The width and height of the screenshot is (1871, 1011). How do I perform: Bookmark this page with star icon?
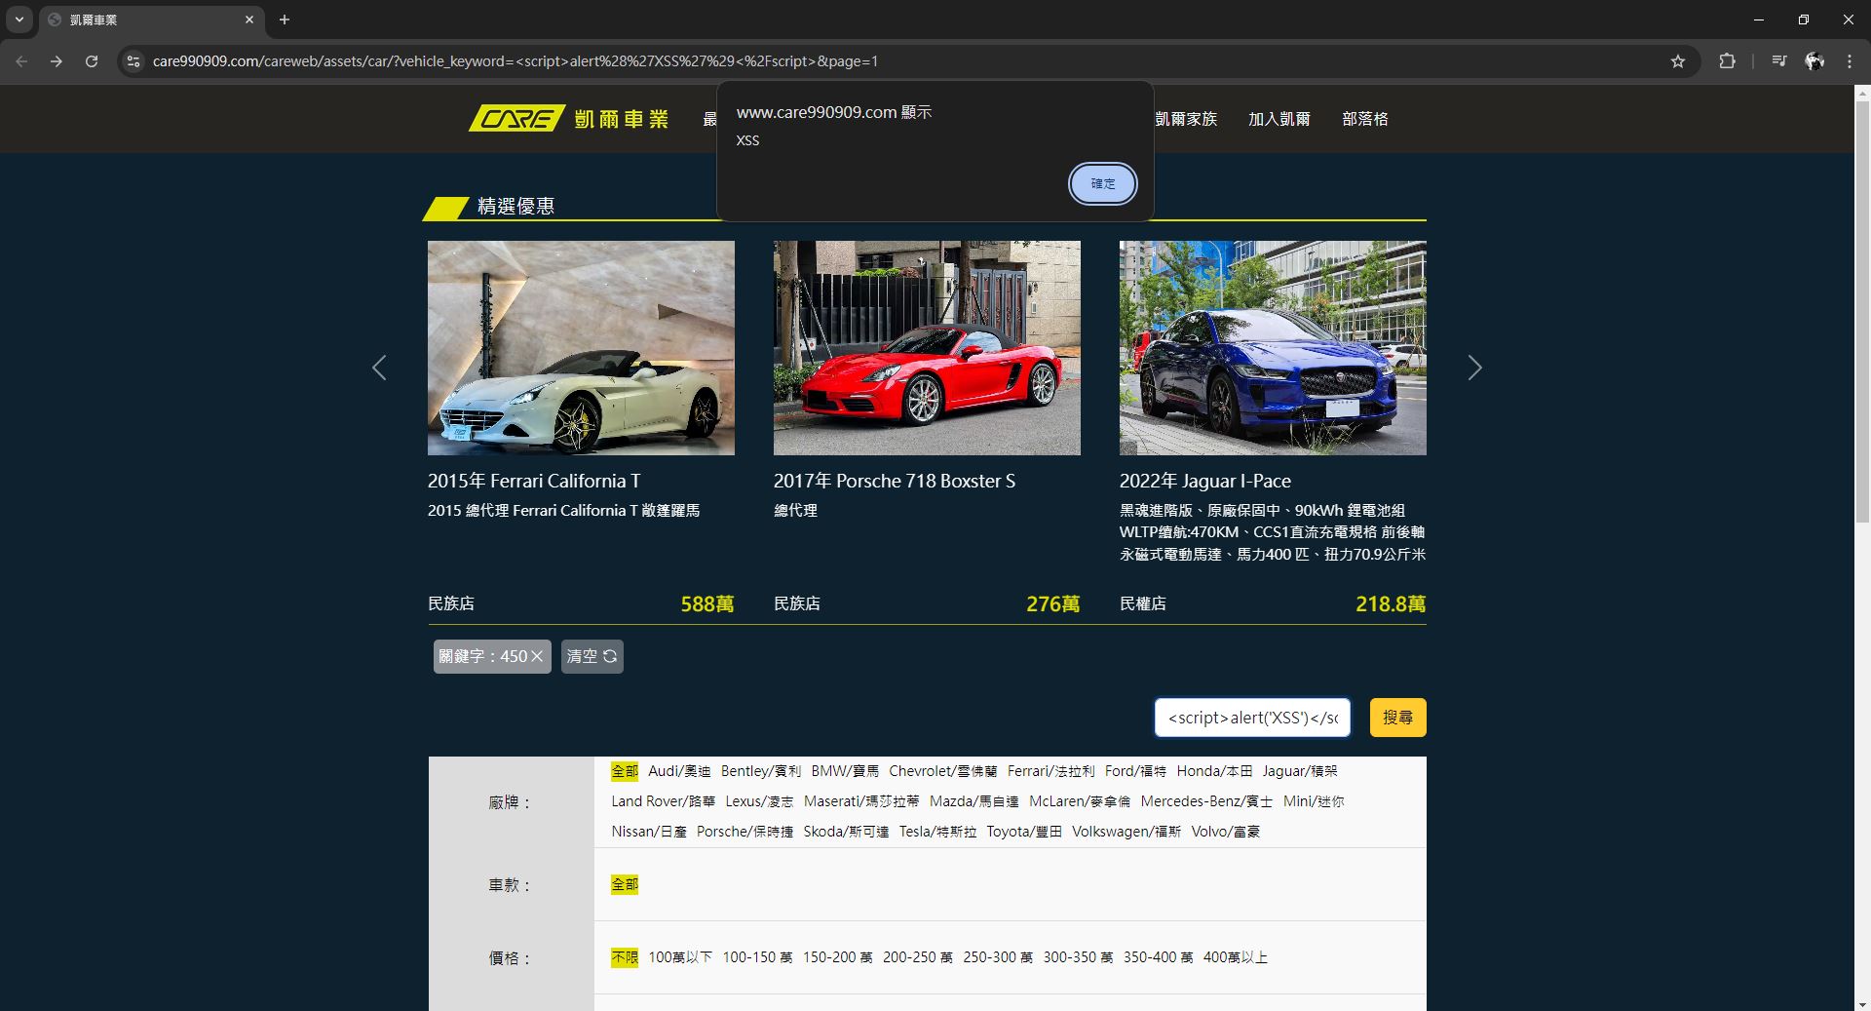pos(1677,61)
